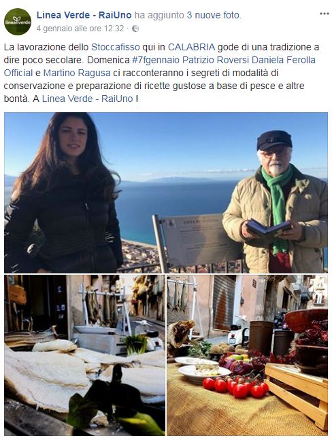The width and height of the screenshot is (332, 440).
Task: Open the post options three-dot menu
Action: (324, 14)
